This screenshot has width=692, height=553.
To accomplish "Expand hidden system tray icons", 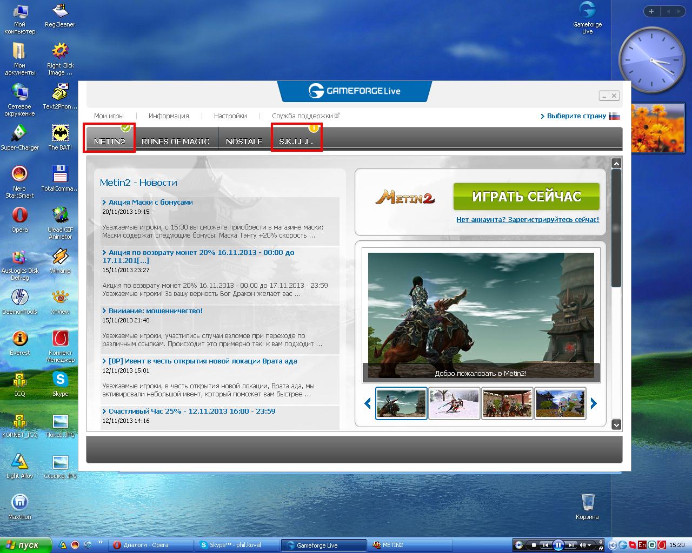I will [613, 545].
